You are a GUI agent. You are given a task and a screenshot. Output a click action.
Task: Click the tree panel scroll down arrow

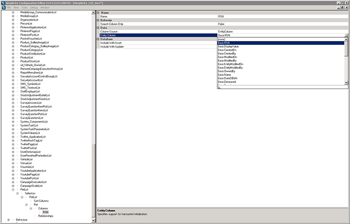pos(93,221)
